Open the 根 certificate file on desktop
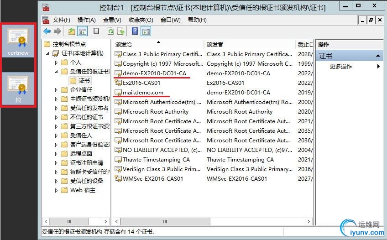387x240 pixels. 18,89
